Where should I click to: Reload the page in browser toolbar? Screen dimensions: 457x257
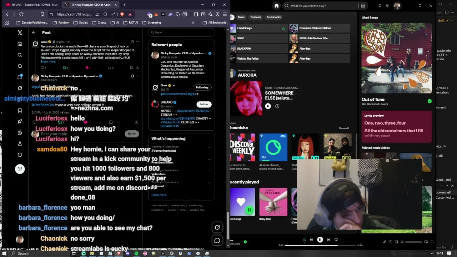coord(21,14)
